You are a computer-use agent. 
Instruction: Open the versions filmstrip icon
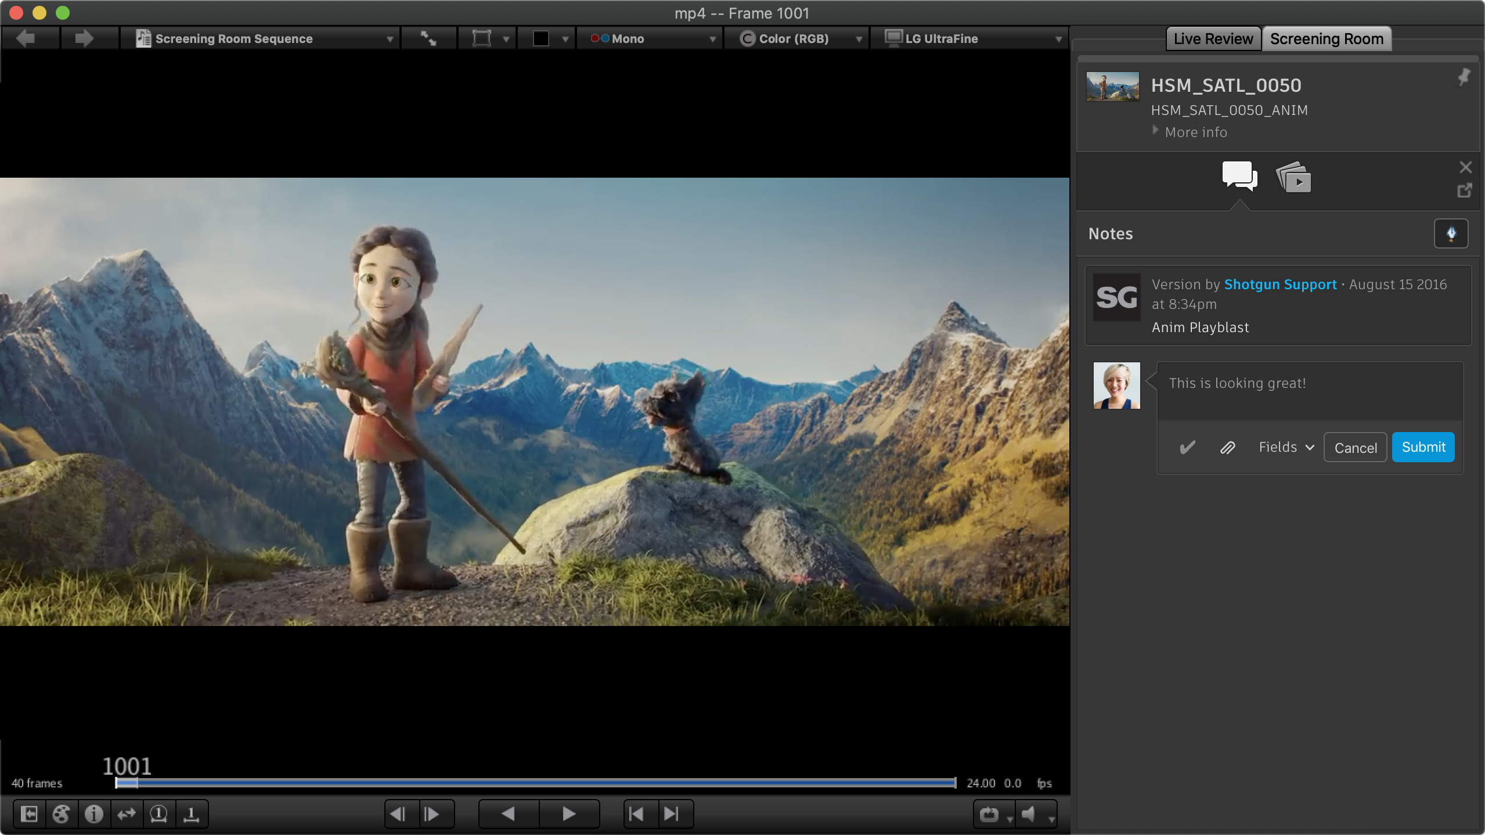coord(1293,178)
